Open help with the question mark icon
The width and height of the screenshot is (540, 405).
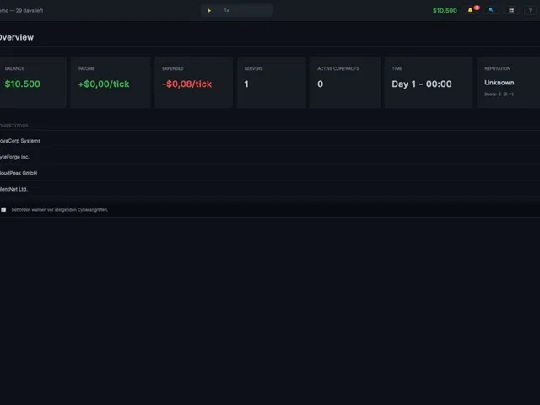(530, 11)
